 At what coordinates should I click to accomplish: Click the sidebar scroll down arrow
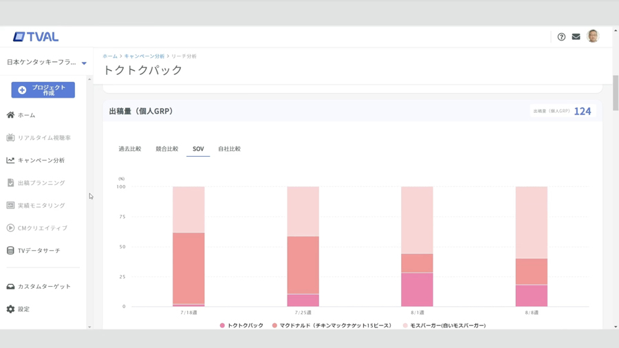[x=89, y=327]
